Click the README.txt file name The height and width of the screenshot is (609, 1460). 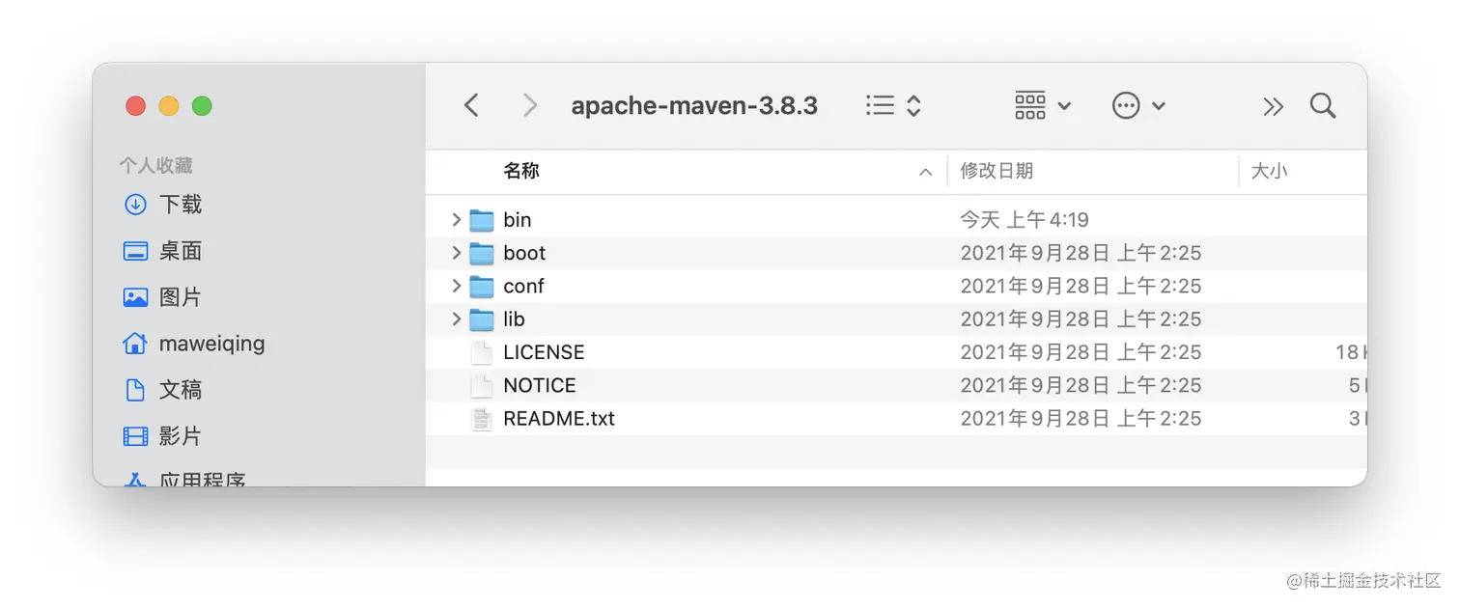pos(559,418)
